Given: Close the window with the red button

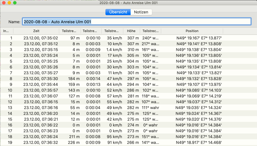Looking at the screenshot, I should click(4, 3).
